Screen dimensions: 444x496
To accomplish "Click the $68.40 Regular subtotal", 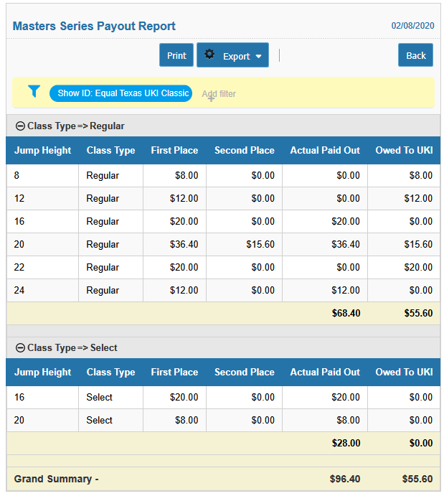I will pyautogui.click(x=346, y=313).
